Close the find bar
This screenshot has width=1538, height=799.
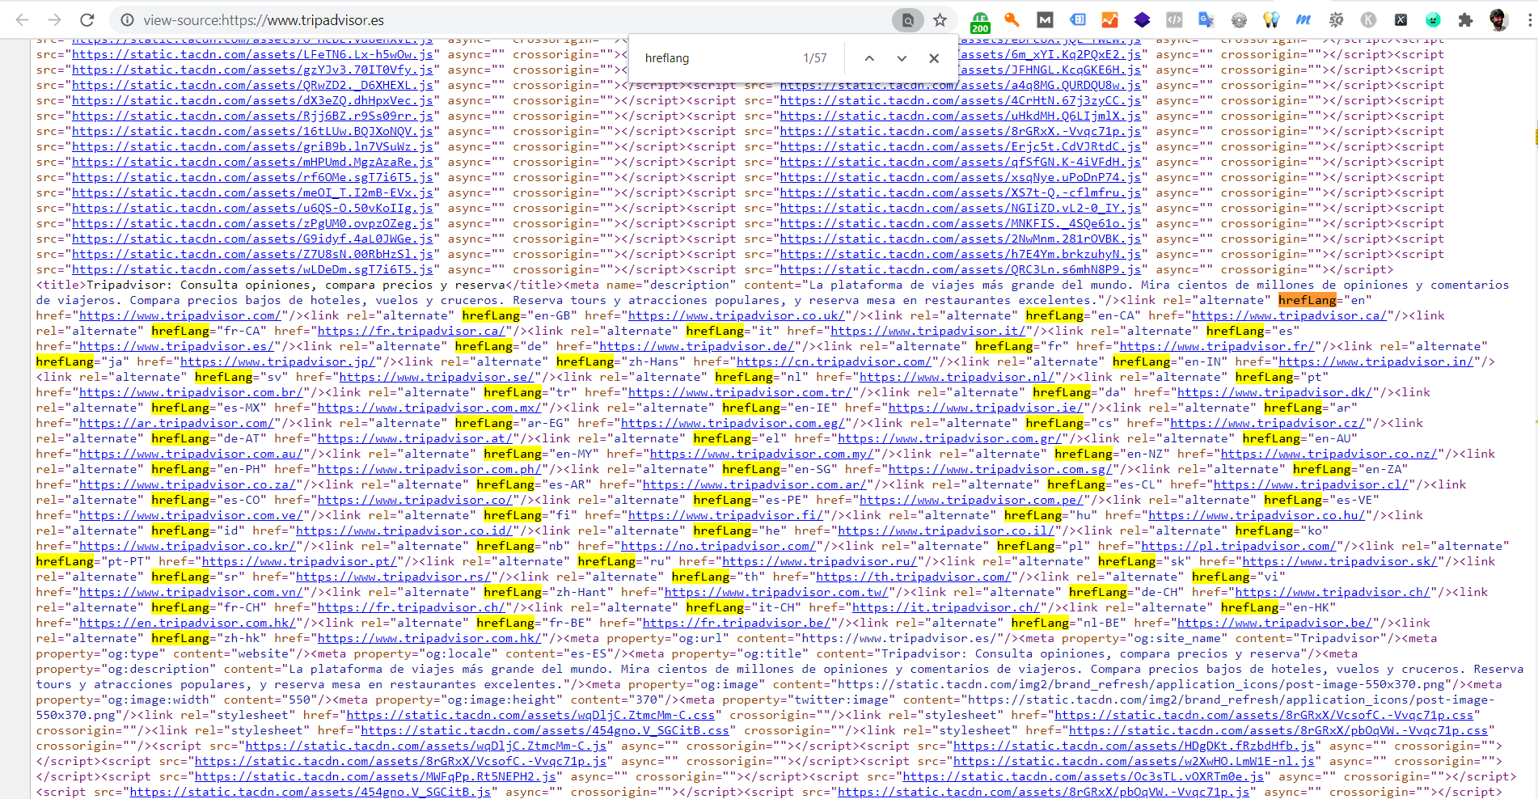tap(934, 58)
